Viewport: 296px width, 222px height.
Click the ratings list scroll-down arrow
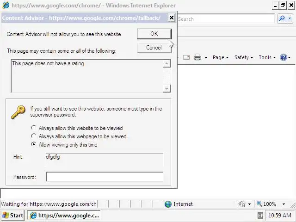point(166,88)
